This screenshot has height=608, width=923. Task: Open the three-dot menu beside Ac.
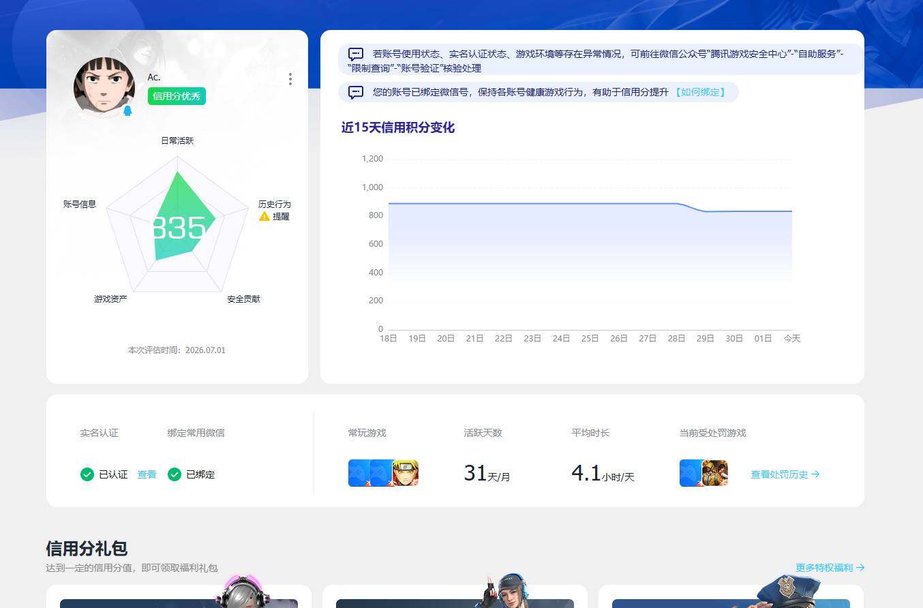click(290, 79)
